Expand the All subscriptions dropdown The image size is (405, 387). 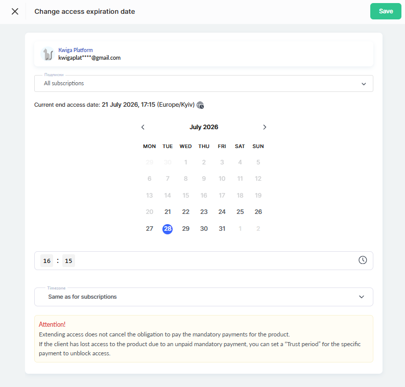tap(204, 83)
